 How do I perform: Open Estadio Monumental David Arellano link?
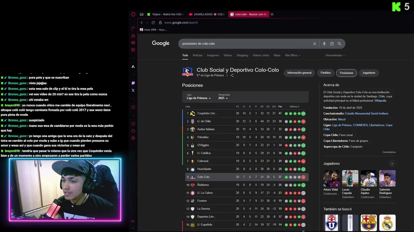click(x=366, y=113)
